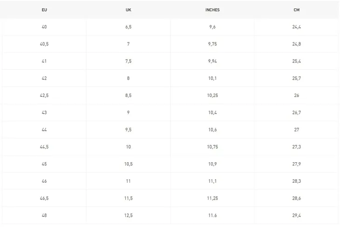Select EU size 40 cell
This screenshot has width=340, height=227.
click(x=44, y=27)
